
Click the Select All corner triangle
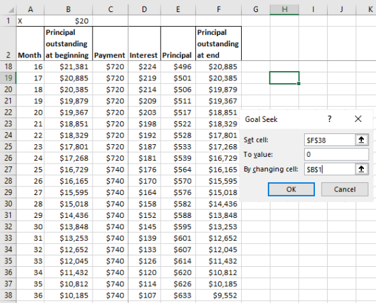point(11,10)
